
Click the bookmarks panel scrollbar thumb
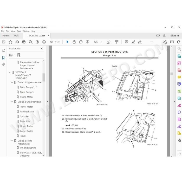[43, 77]
